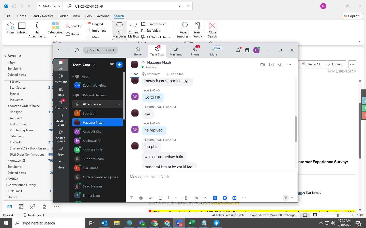Image resolution: width=366 pixels, height=228 pixels.
Task: Expand send options dropdown arrow
Action: pos(292,198)
